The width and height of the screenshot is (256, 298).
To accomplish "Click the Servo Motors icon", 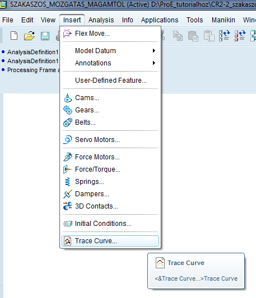I will click(68, 140).
